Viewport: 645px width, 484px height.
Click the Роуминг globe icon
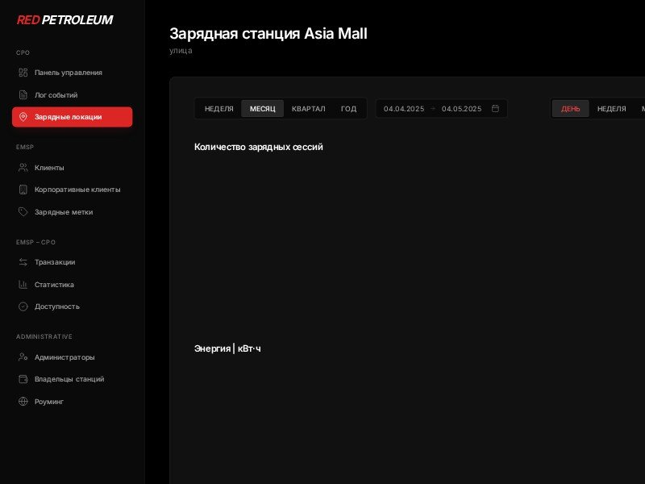point(23,401)
